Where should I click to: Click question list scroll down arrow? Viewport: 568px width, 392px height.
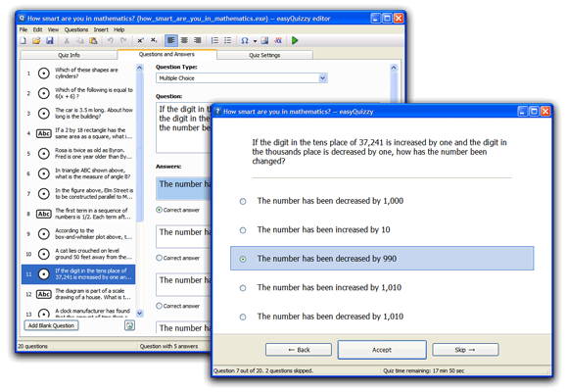point(140,313)
